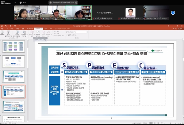Click Comments (메모) in status bar
Image resolution: width=184 pixels, height=125 pixels.
click(145, 123)
